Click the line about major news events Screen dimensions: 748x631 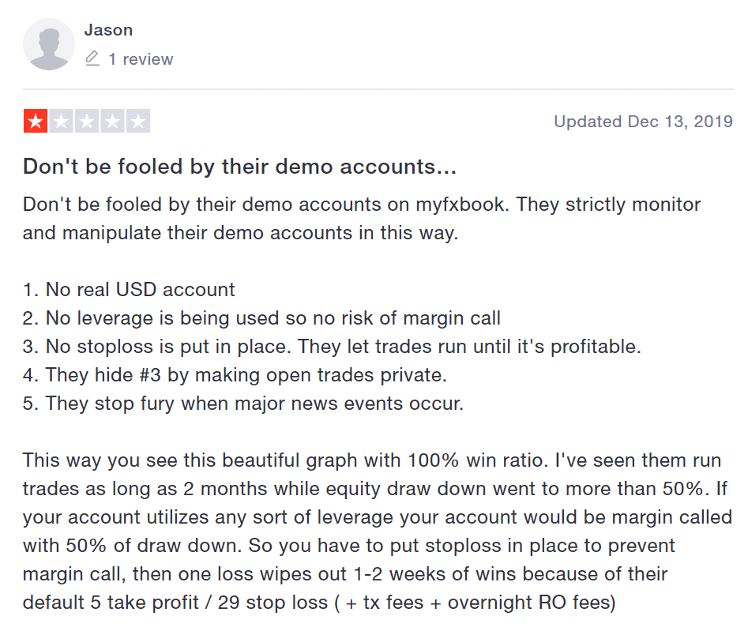point(242,404)
